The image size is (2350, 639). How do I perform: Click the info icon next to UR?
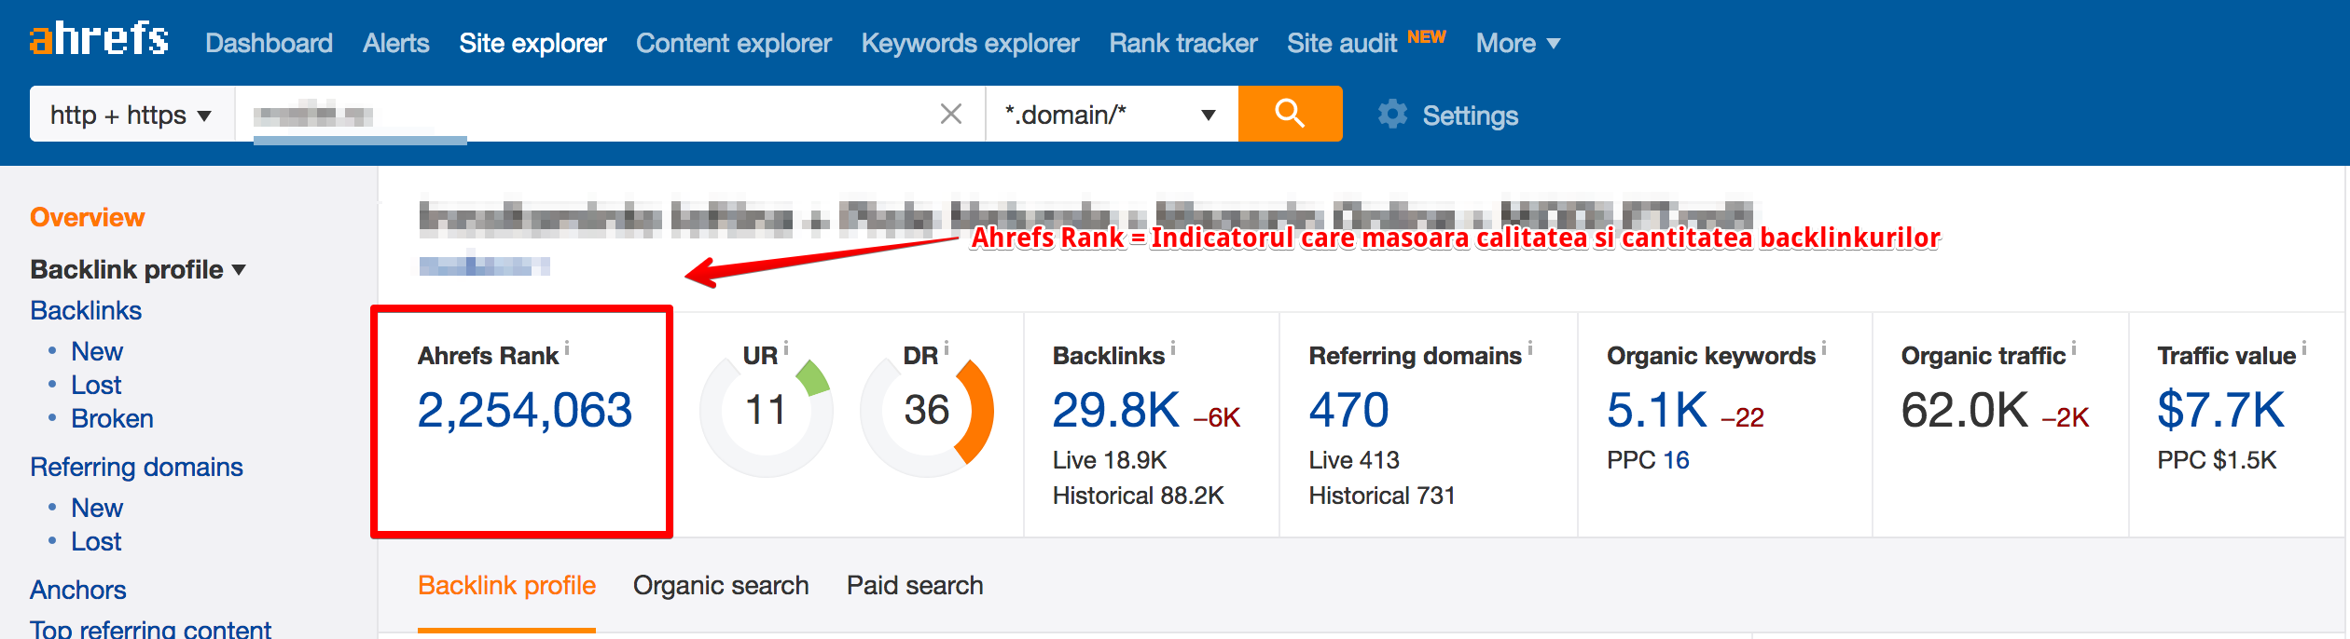(x=786, y=348)
